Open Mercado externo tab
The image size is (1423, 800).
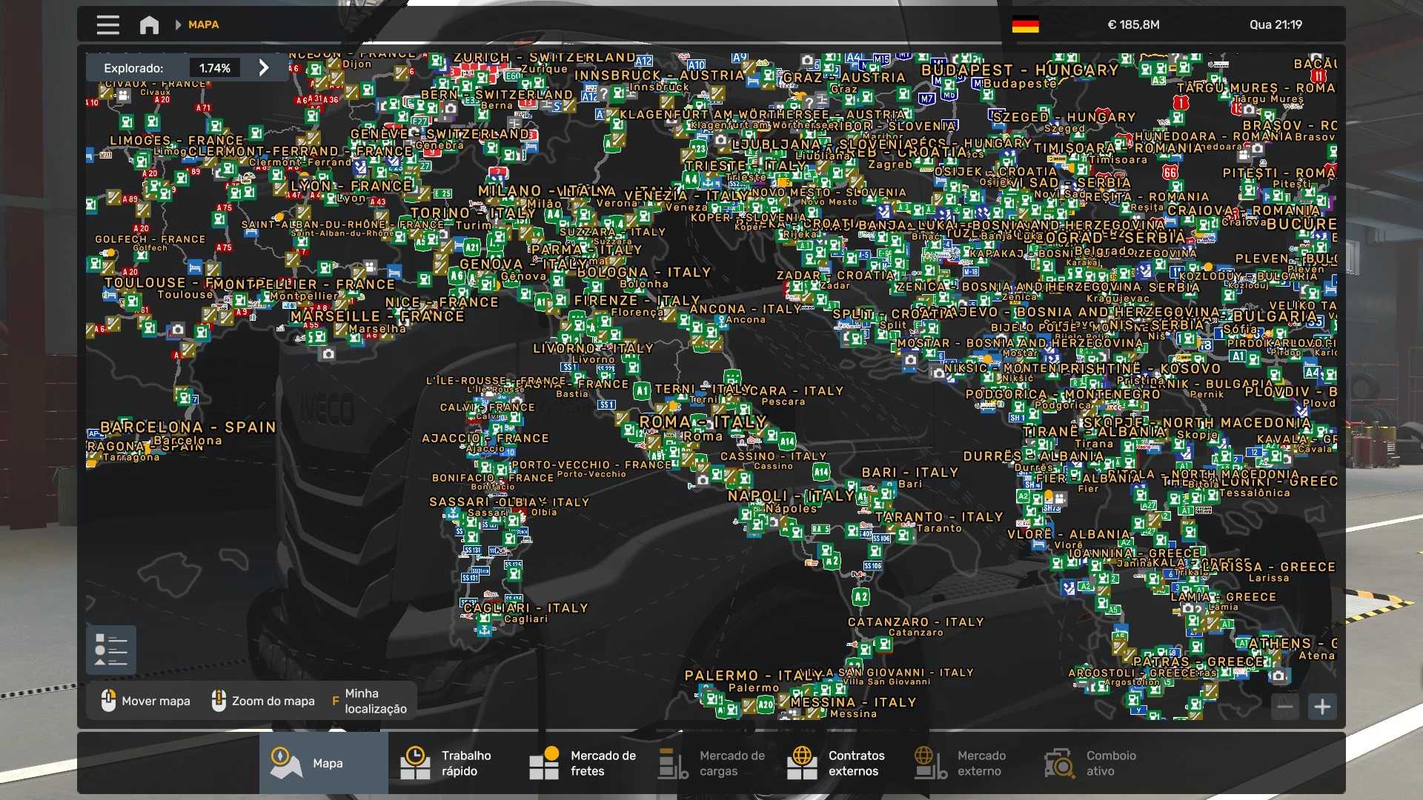(x=963, y=763)
